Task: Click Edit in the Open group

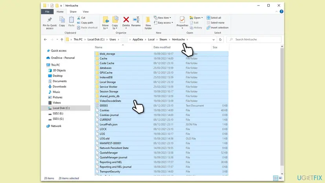Action: click(194, 23)
